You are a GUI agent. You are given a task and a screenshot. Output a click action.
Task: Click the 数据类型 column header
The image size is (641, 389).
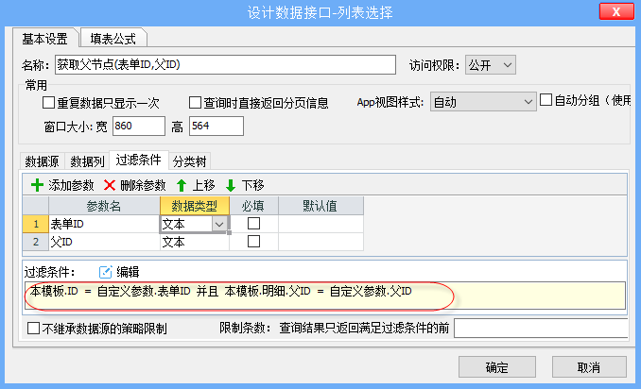[195, 206]
